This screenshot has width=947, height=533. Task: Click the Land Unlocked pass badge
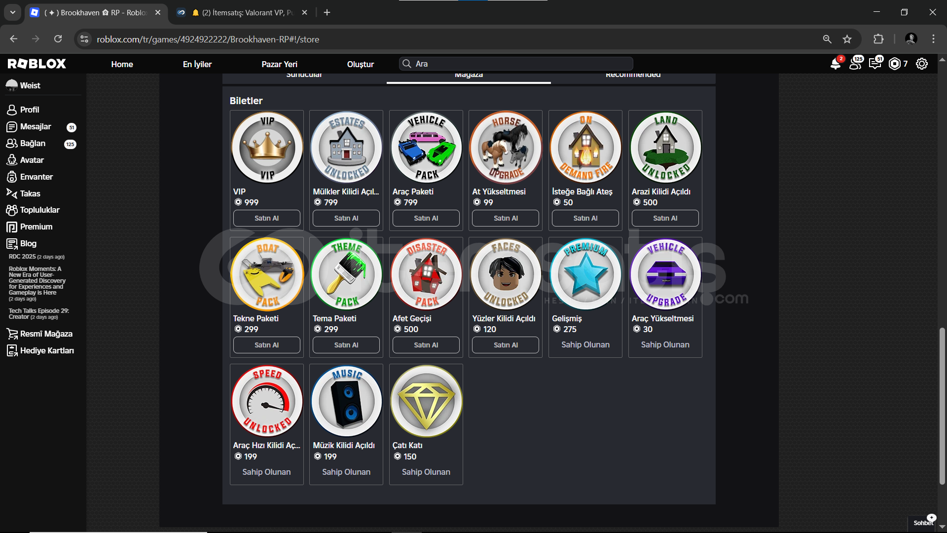[665, 147]
